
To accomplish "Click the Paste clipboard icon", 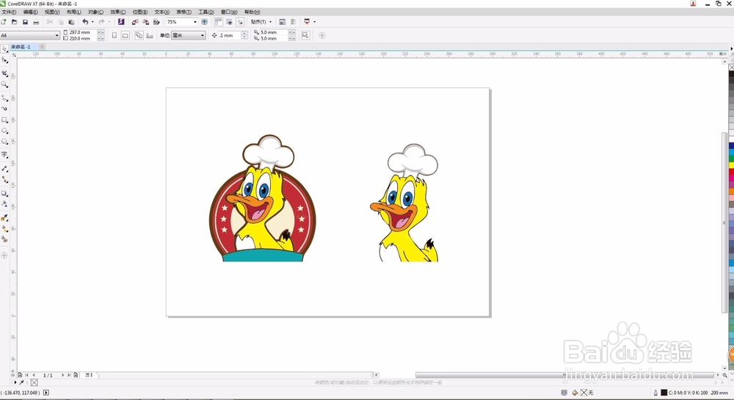I will click(x=71, y=21).
